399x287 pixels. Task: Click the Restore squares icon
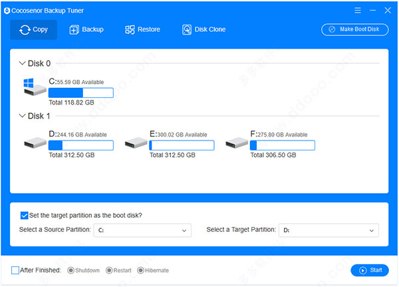click(130, 30)
